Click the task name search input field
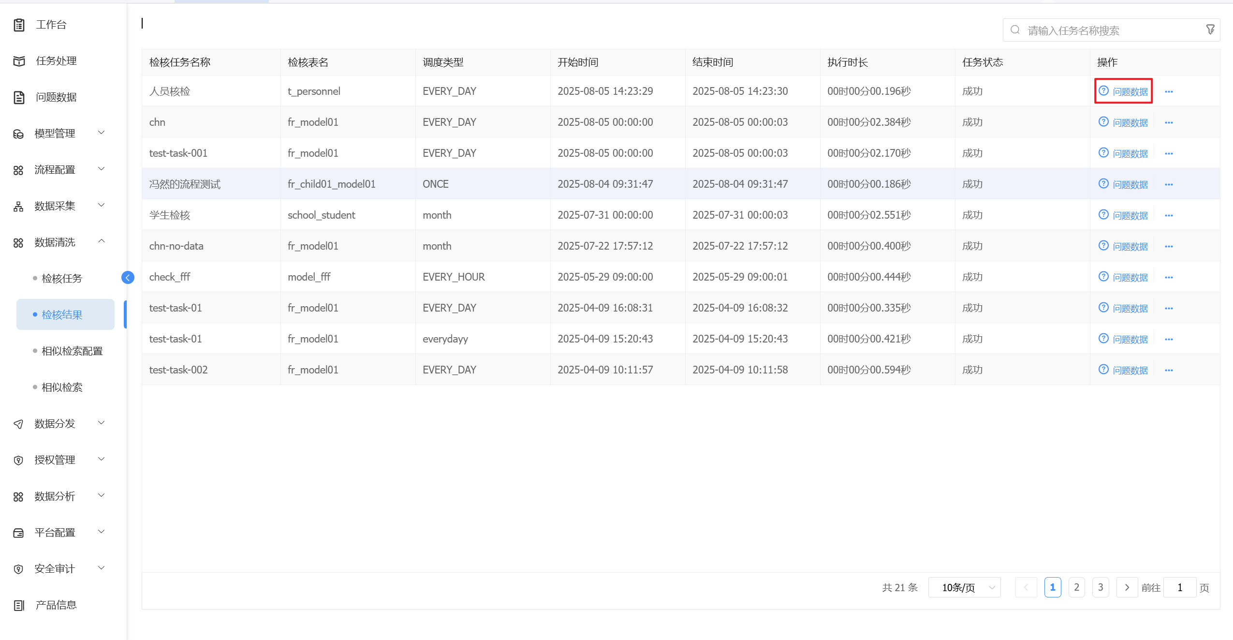1233x640 pixels. coord(1107,30)
